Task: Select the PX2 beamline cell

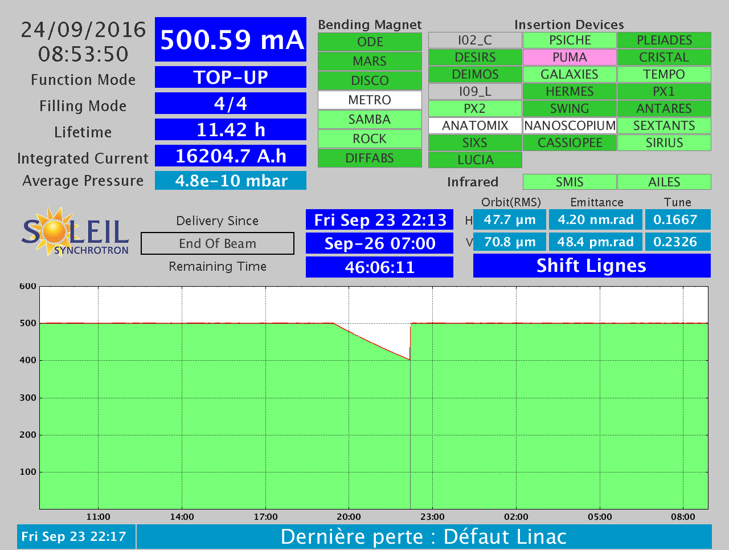Action: (x=475, y=109)
